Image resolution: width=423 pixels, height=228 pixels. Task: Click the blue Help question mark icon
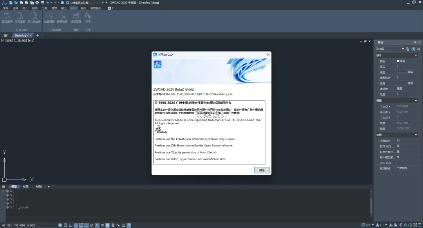tap(62, 3)
